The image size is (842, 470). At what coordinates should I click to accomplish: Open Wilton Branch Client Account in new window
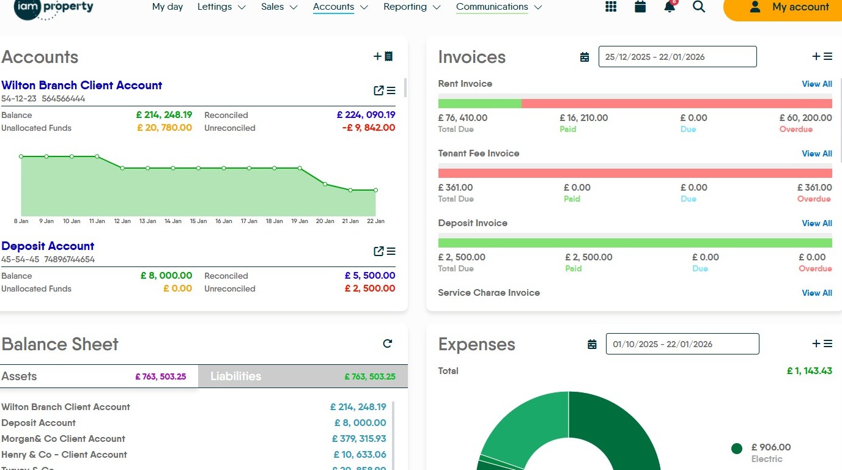pos(379,90)
